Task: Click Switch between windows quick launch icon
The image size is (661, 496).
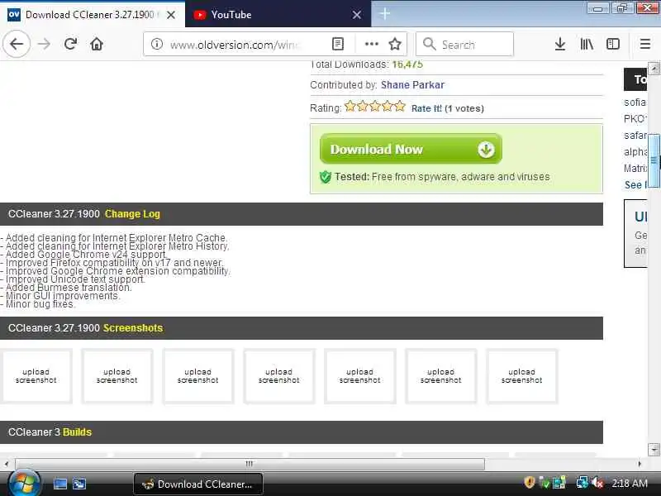Action: click(x=79, y=484)
